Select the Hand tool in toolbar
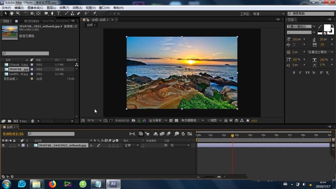The width and height of the screenshot is (336, 189). (12, 13)
